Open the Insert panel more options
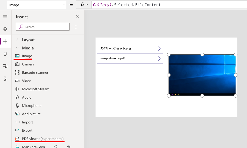Image resolution: width=247 pixels, height=148 pixels. [76, 27]
